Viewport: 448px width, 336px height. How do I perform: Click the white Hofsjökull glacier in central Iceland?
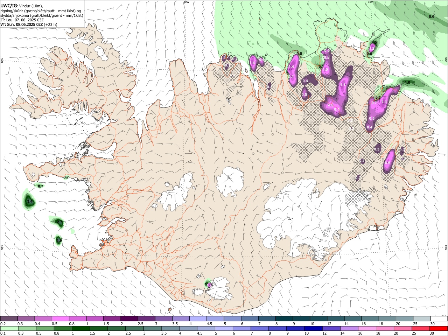(x=230, y=181)
